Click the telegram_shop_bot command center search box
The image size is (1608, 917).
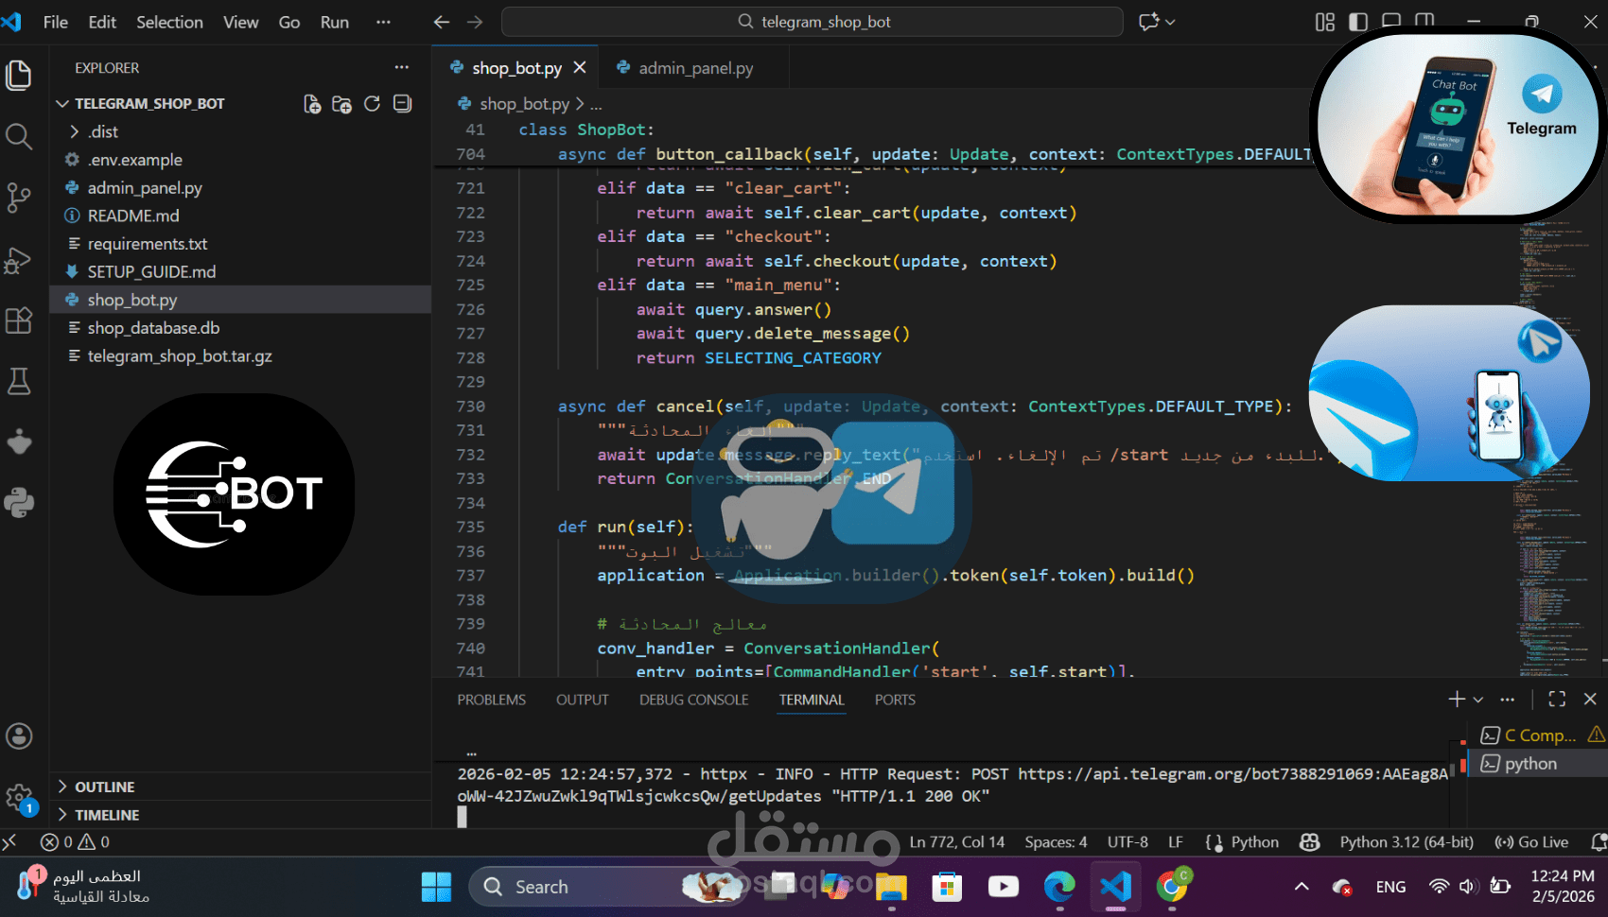click(x=813, y=22)
